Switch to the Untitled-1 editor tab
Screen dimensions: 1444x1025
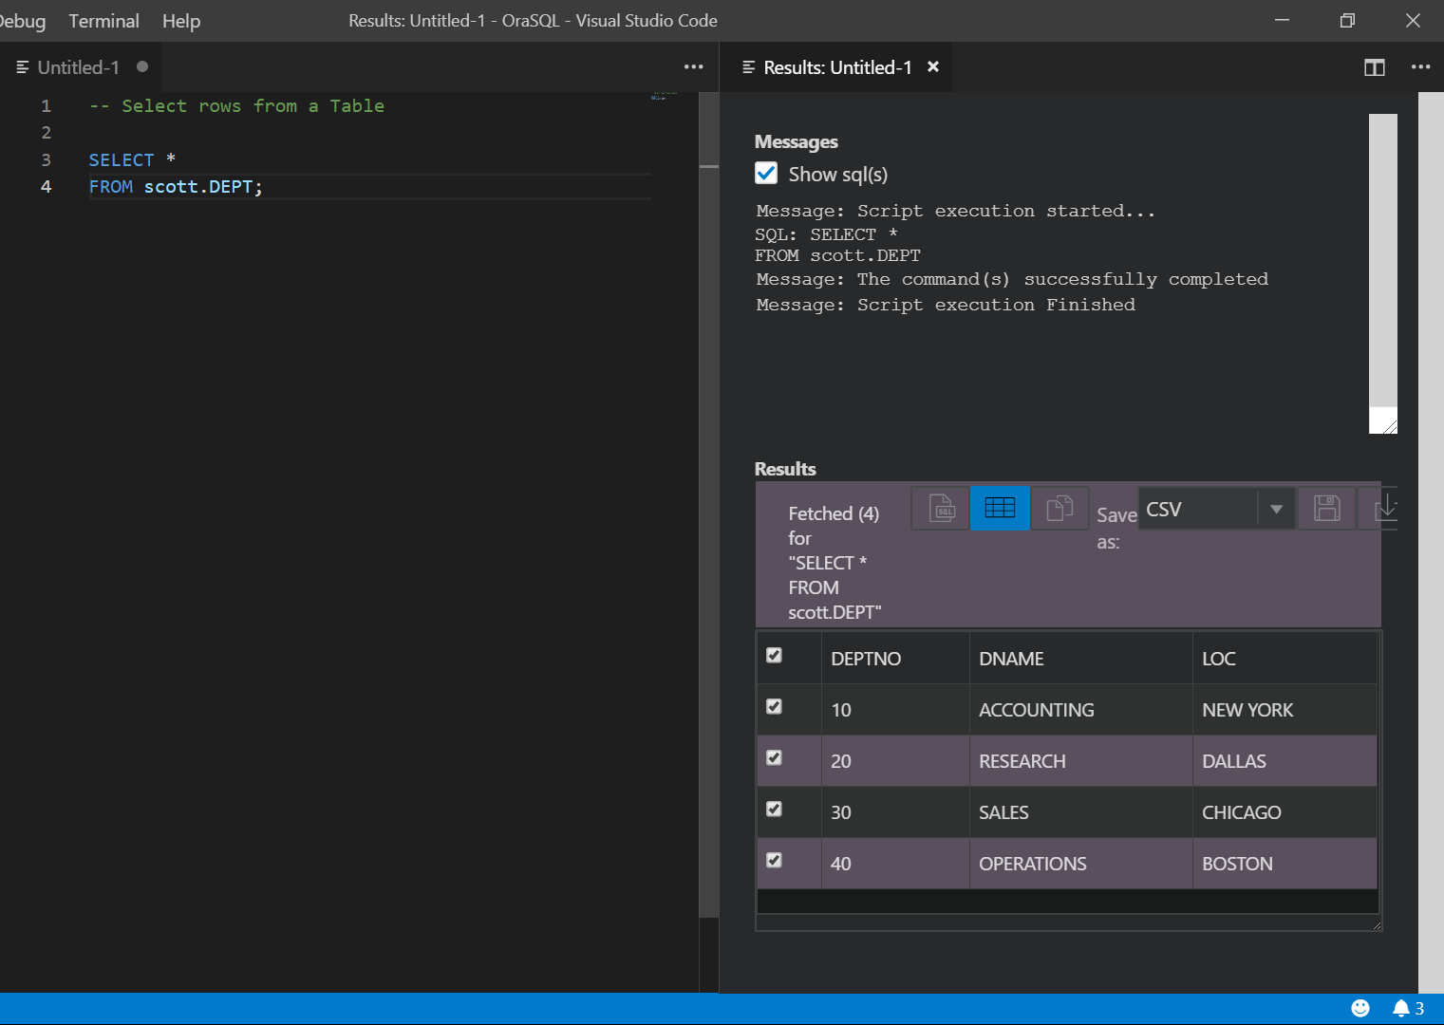click(79, 67)
